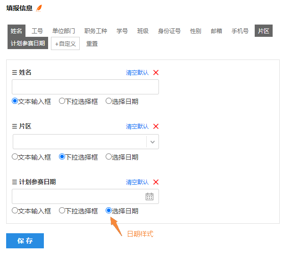This screenshot has height=254, width=283.
Task: Click the reorder handle beside 计划参赛日期
Action: [15, 182]
